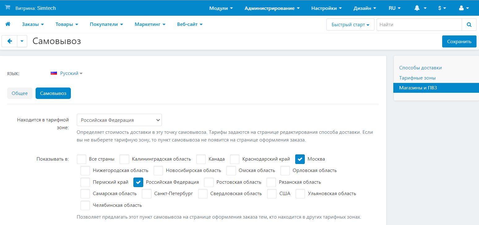Tick the Все страны checkbox

tap(82, 159)
